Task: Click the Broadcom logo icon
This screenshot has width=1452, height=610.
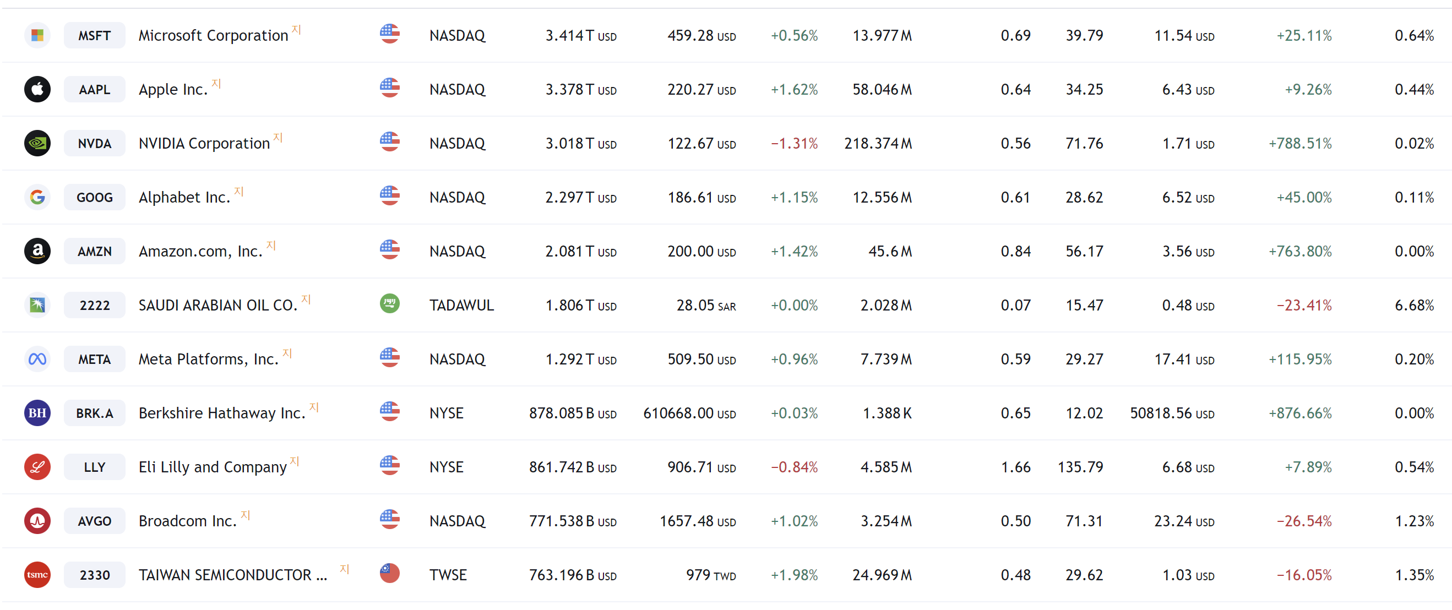Action: (x=37, y=521)
